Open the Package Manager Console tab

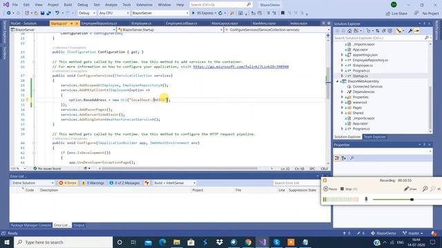[x=30, y=225]
